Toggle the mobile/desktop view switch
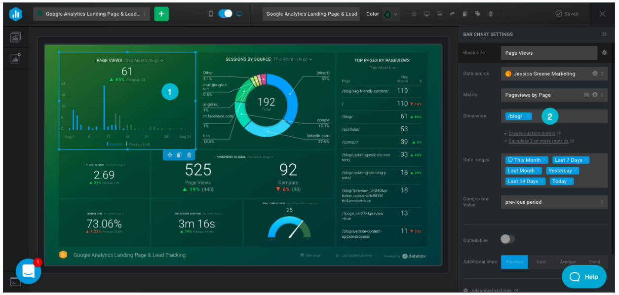The height and width of the screenshot is (295, 619). pos(225,14)
